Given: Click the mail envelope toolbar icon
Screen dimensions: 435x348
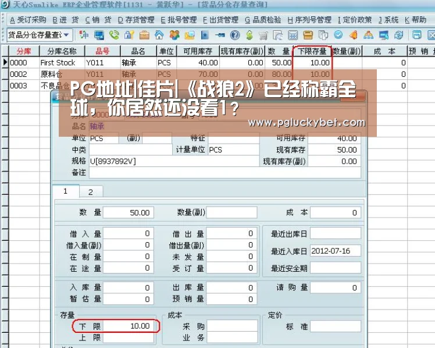Looking at the screenshot, I should (190, 35).
